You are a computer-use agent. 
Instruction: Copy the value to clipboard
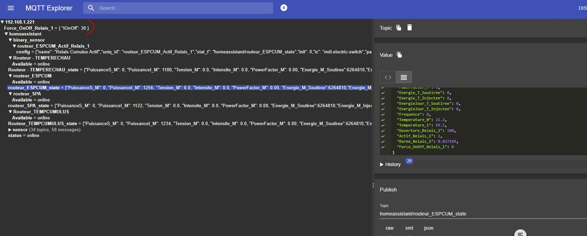tap(399, 55)
